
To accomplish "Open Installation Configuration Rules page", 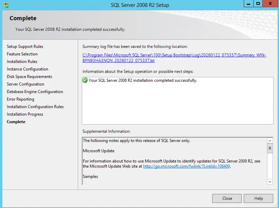I will (35, 106).
